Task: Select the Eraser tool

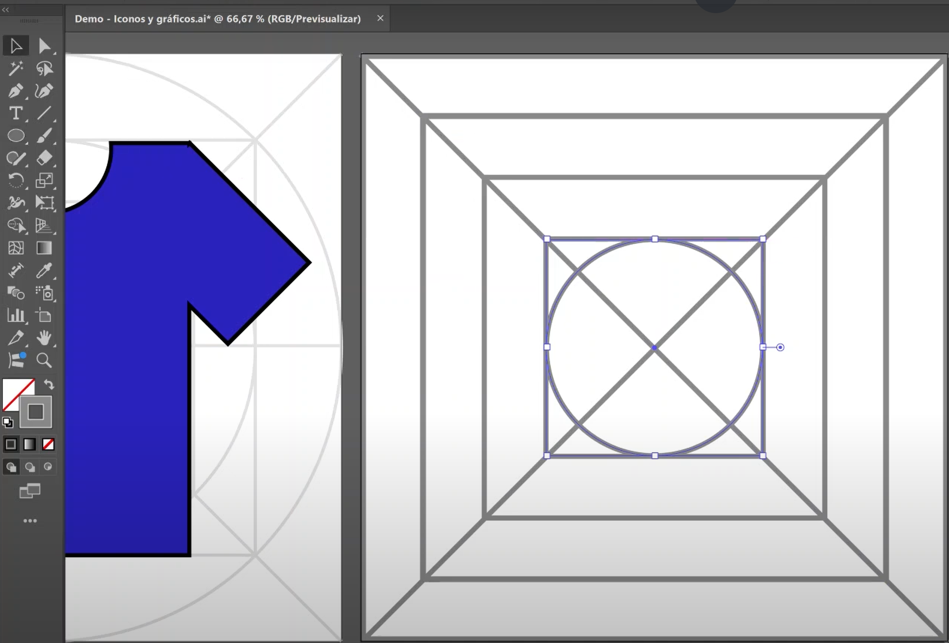Action: (44, 158)
